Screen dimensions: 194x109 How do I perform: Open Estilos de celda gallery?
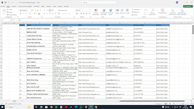[x=111, y=10]
